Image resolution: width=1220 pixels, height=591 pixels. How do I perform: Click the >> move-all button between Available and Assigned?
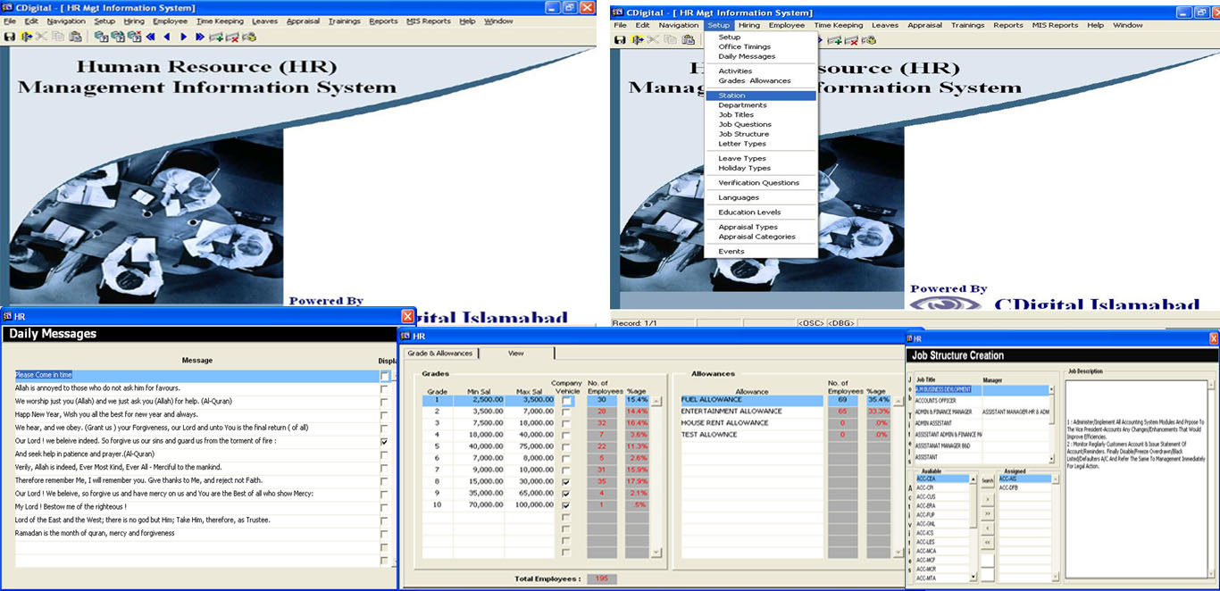pyautogui.click(x=987, y=513)
